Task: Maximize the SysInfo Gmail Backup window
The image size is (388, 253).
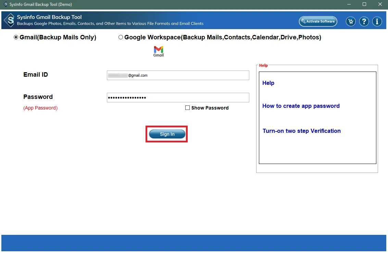Action: [x=364, y=4]
